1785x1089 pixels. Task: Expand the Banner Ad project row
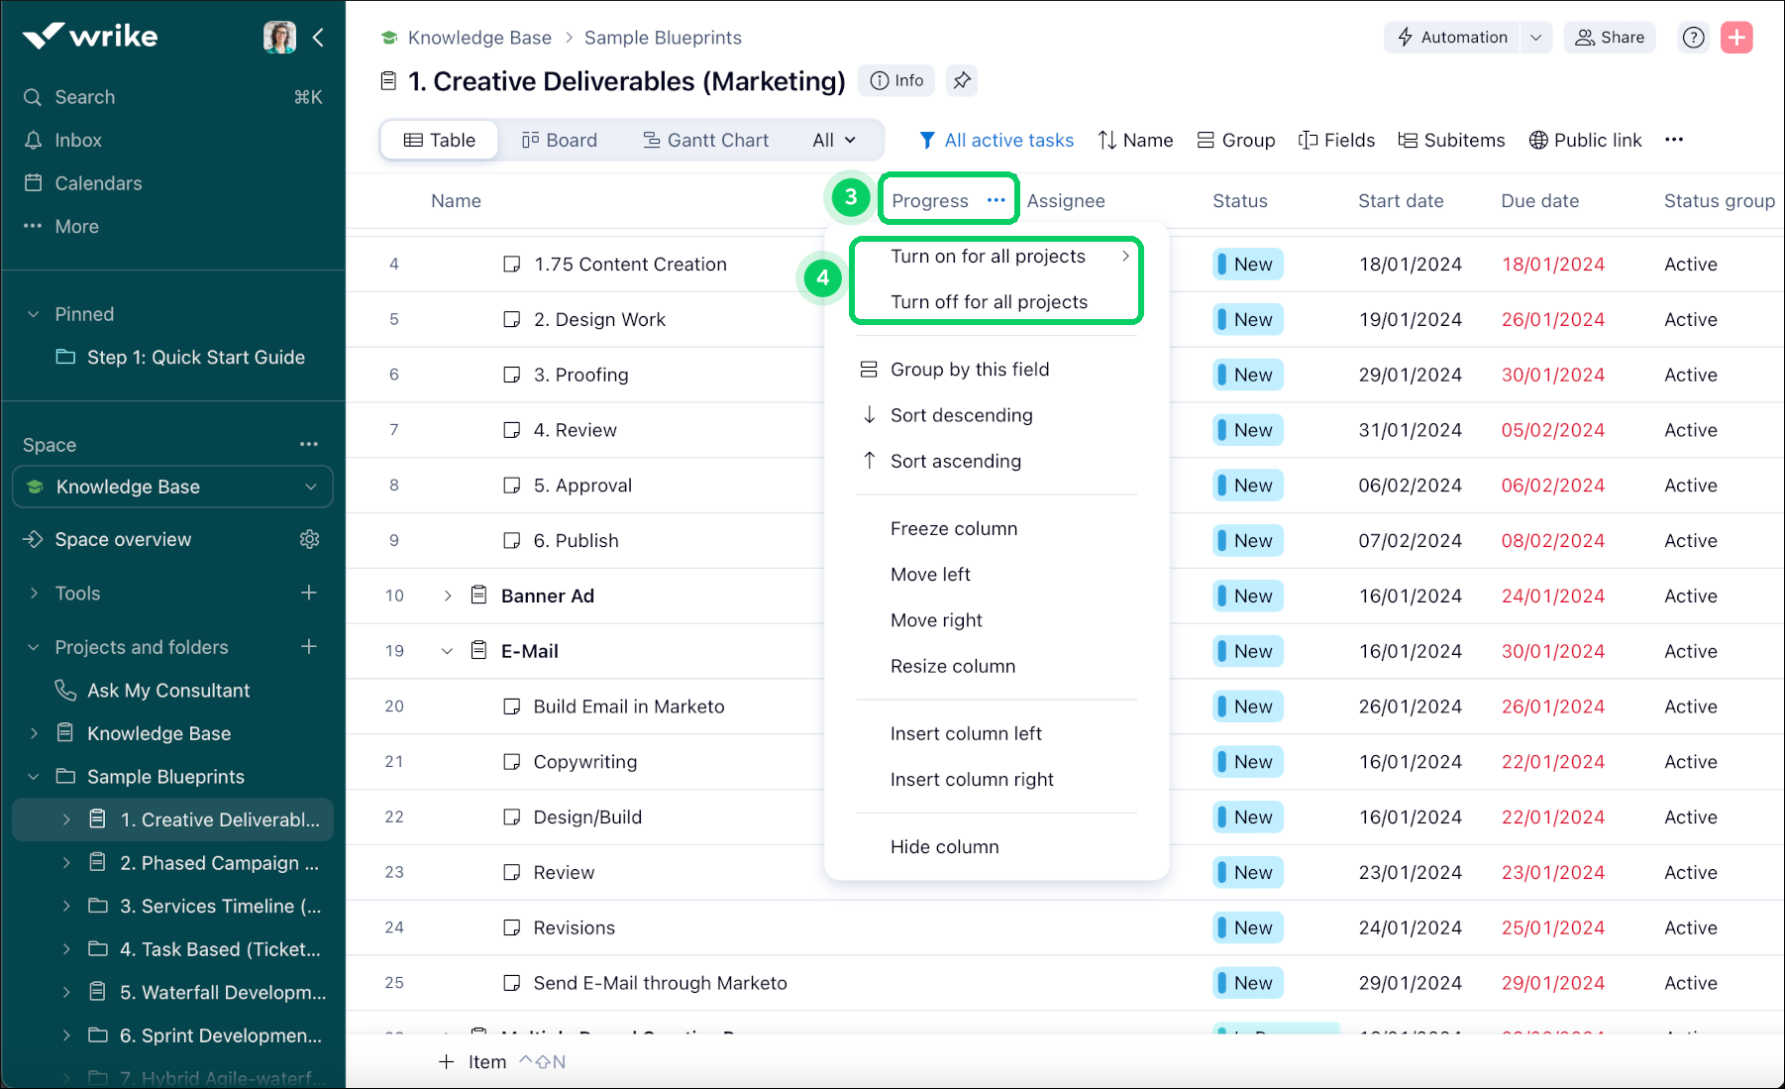point(448,596)
